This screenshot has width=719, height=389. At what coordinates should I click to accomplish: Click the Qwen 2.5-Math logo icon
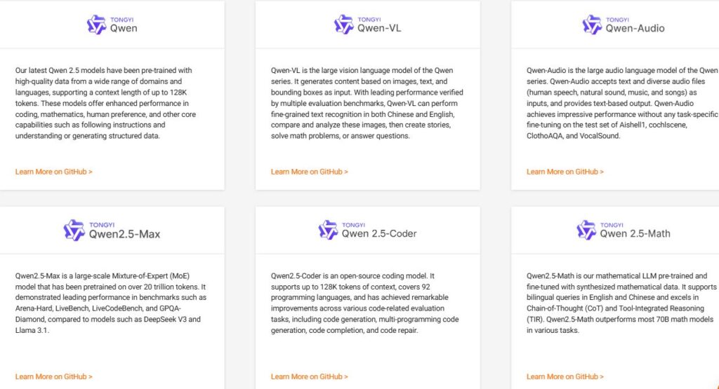pyautogui.click(x=586, y=230)
